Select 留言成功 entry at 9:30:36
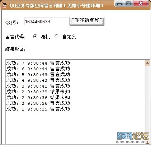151x145 pixels. (x=38, y=103)
